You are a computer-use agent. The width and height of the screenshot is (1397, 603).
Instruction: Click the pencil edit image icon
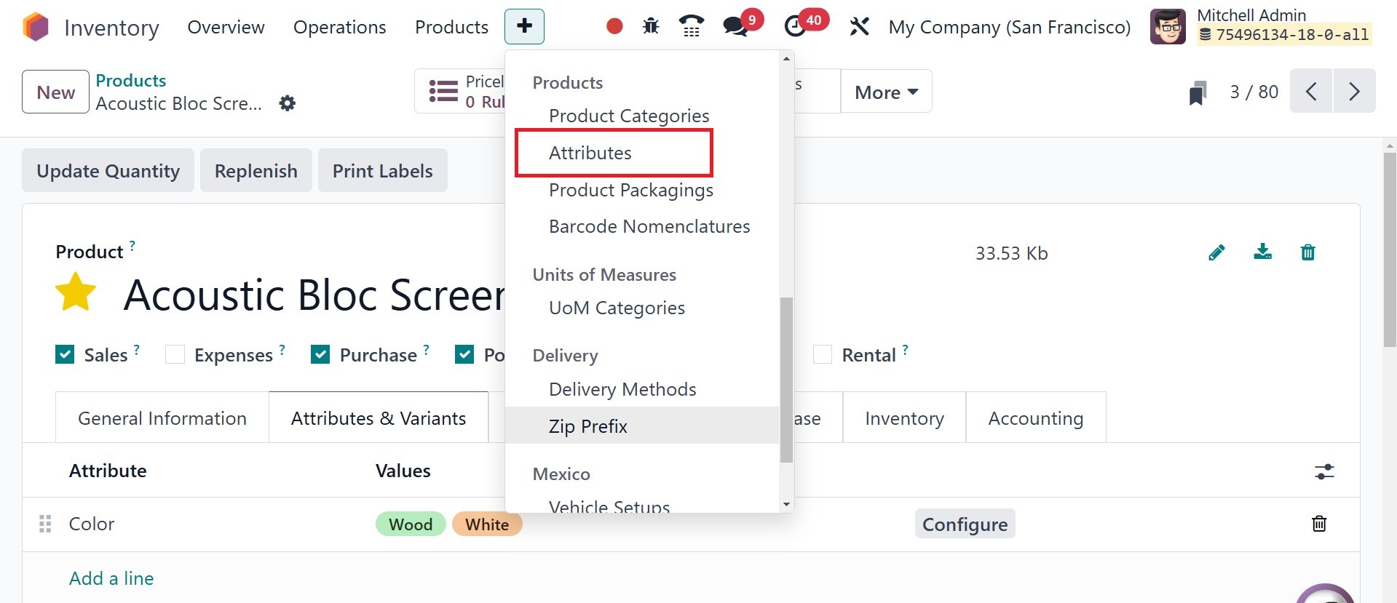coord(1216,252)
